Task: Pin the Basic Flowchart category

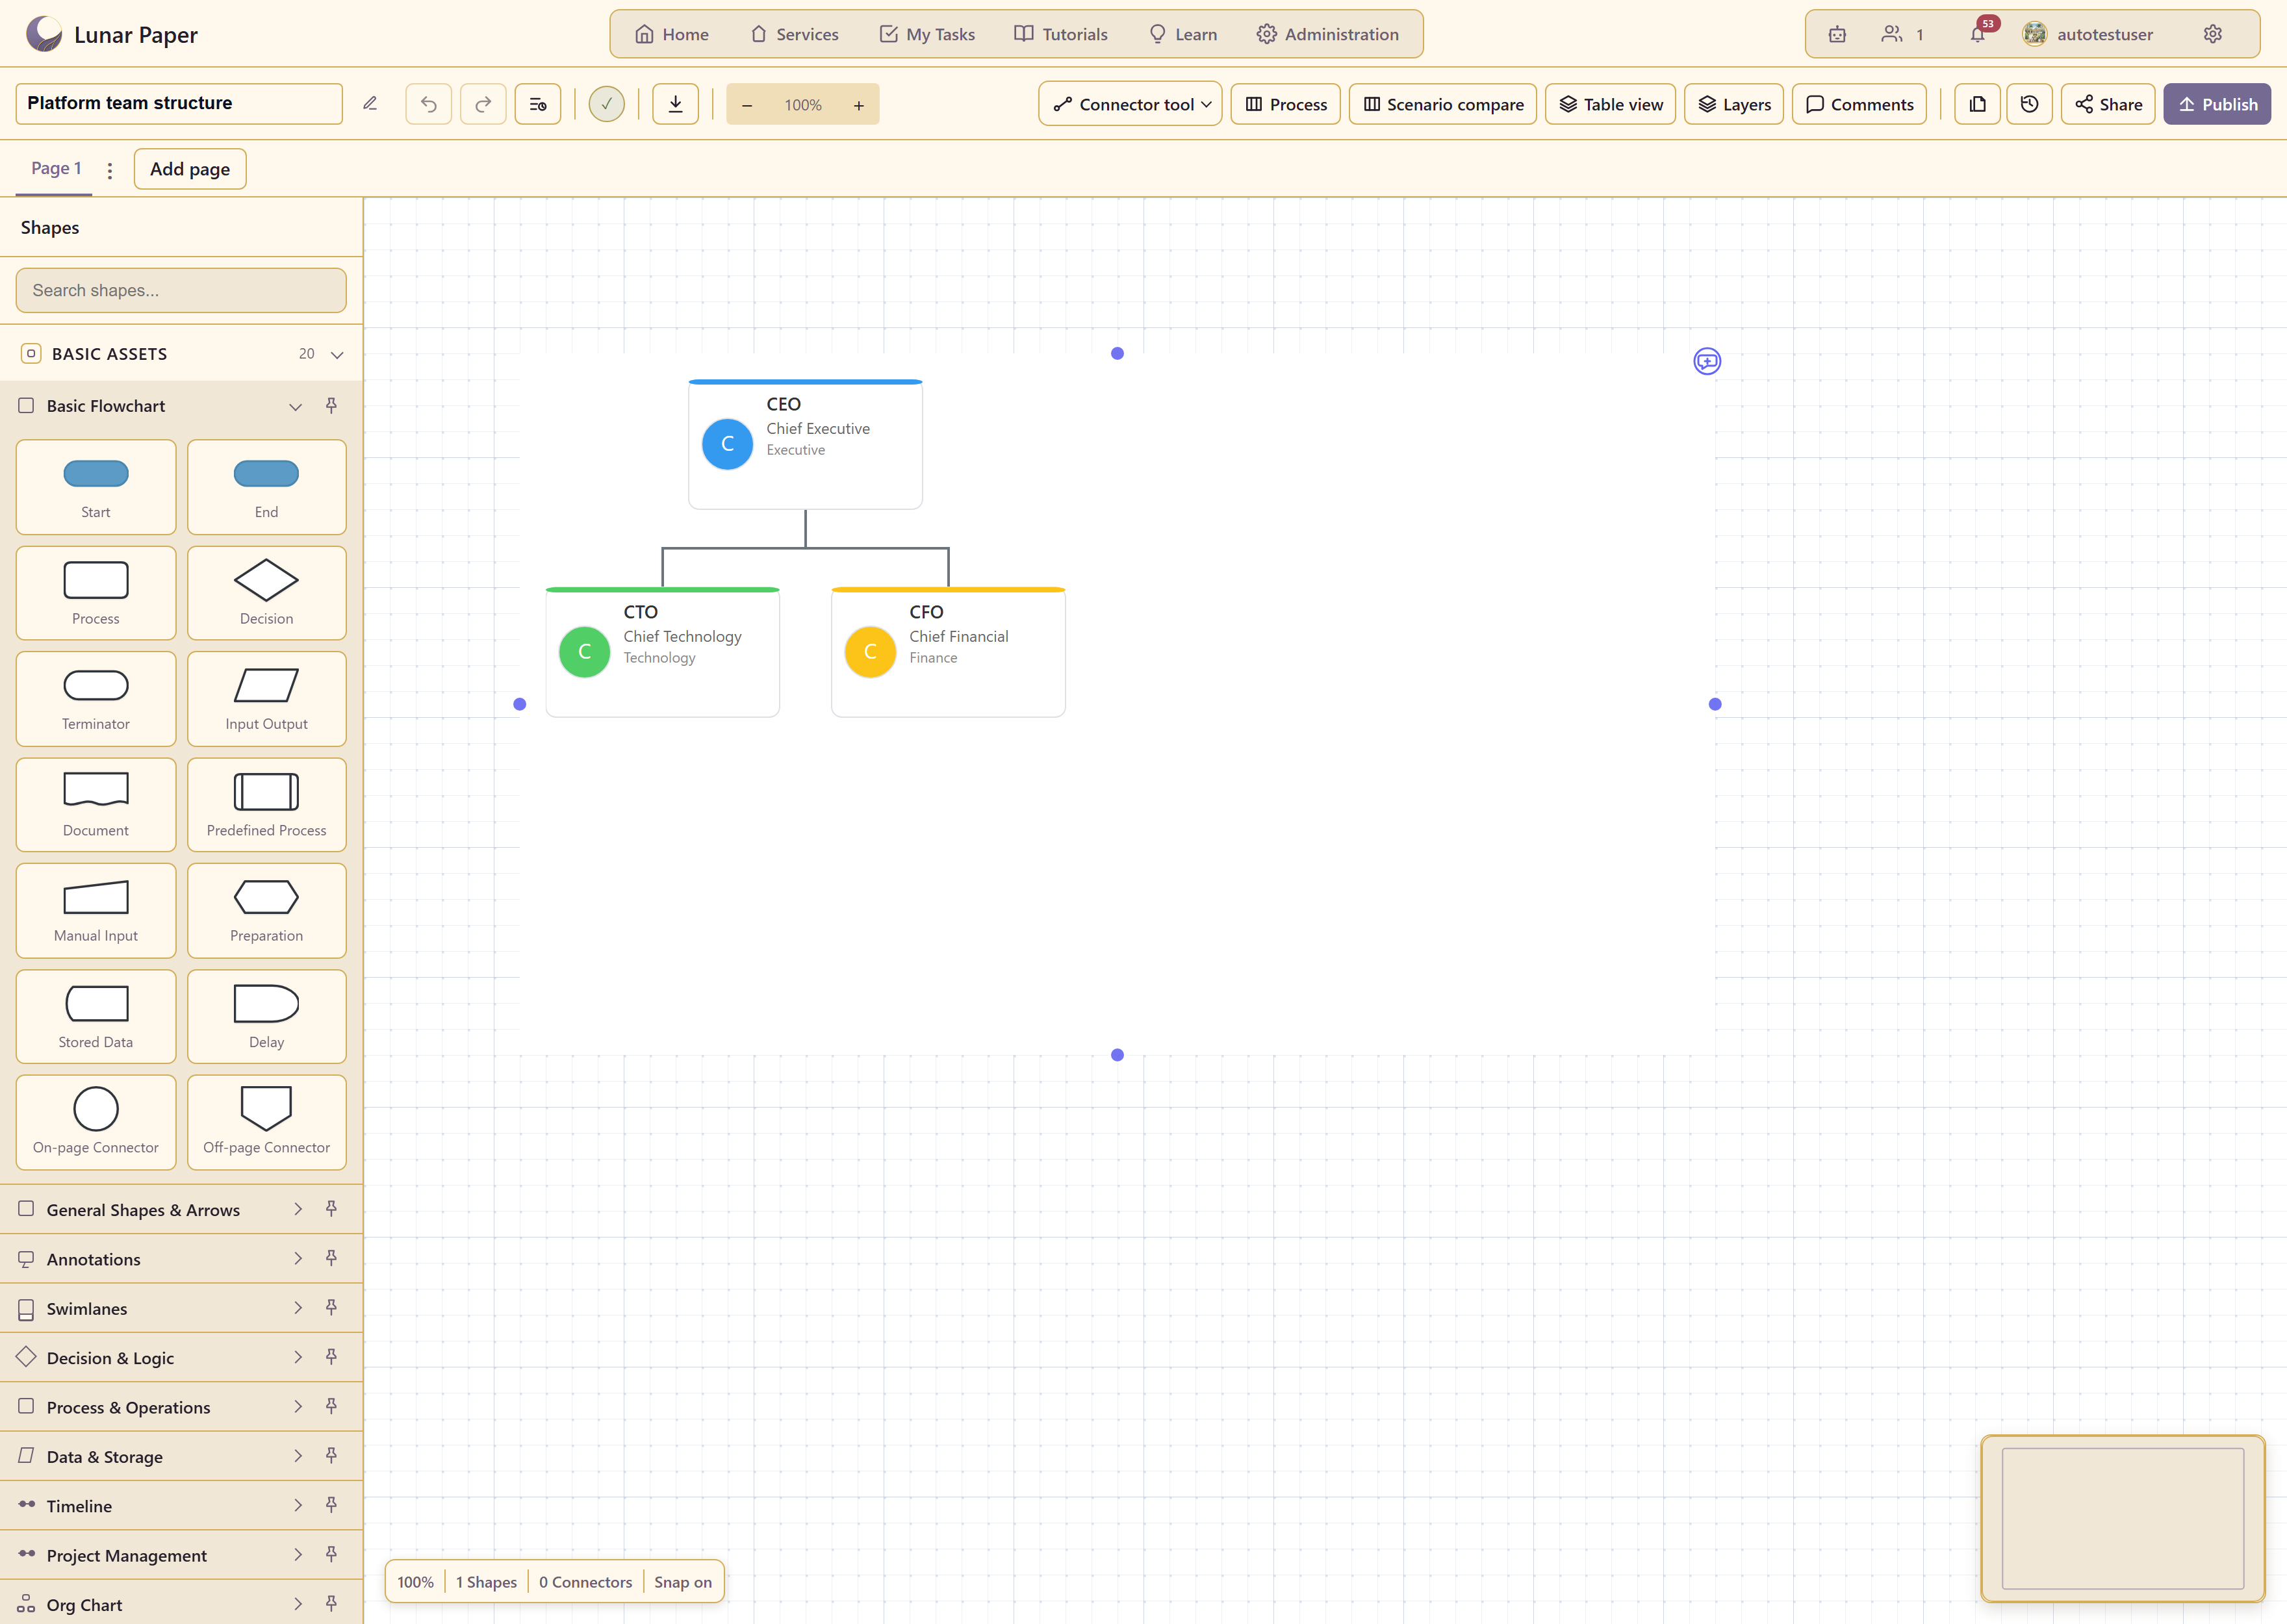Action: [x=331, y=406]
